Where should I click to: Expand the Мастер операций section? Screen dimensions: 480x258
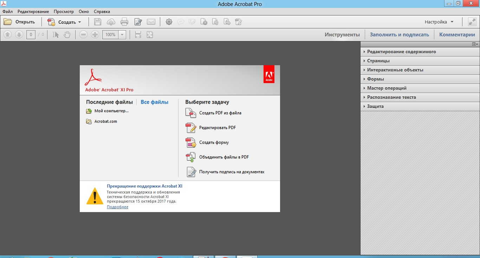click(x=420, y=88)
